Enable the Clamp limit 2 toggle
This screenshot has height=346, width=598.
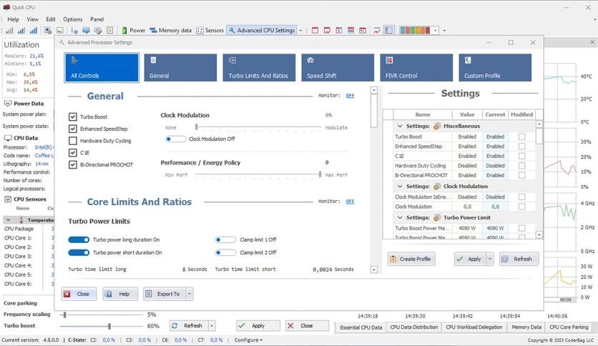[x=225, y=252]
